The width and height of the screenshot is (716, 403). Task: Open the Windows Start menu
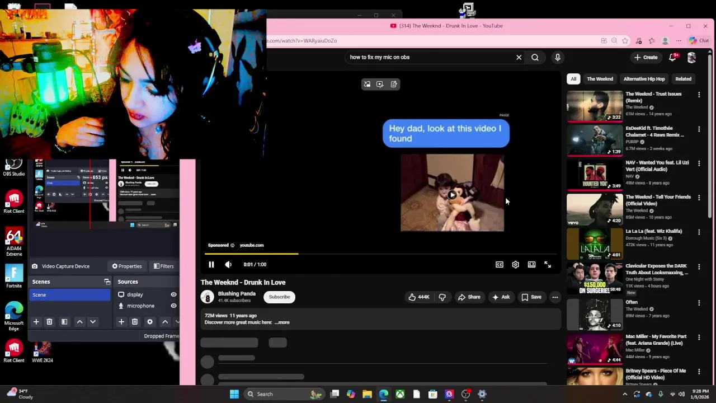(x=234, y=394)
